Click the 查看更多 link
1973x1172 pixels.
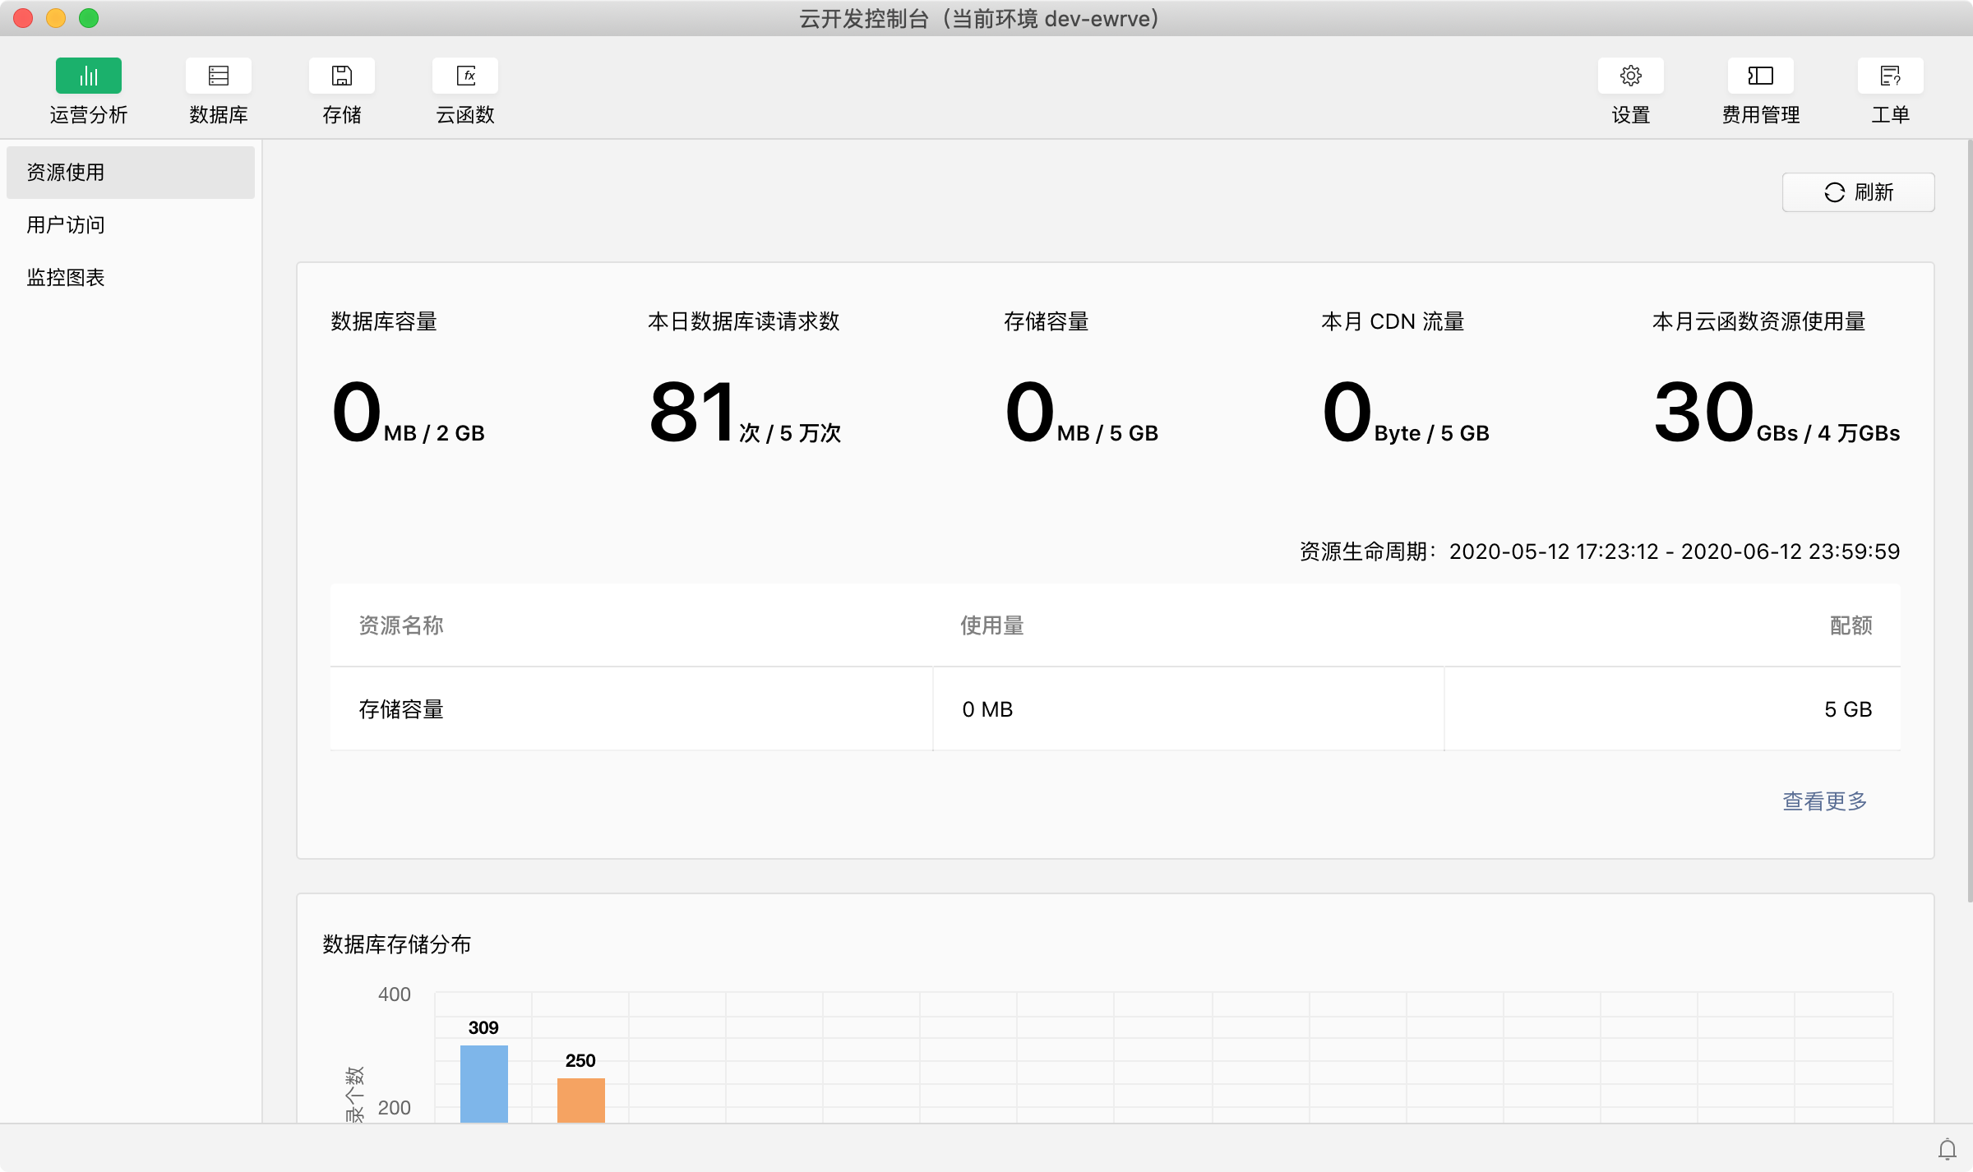pos(1824,801)
